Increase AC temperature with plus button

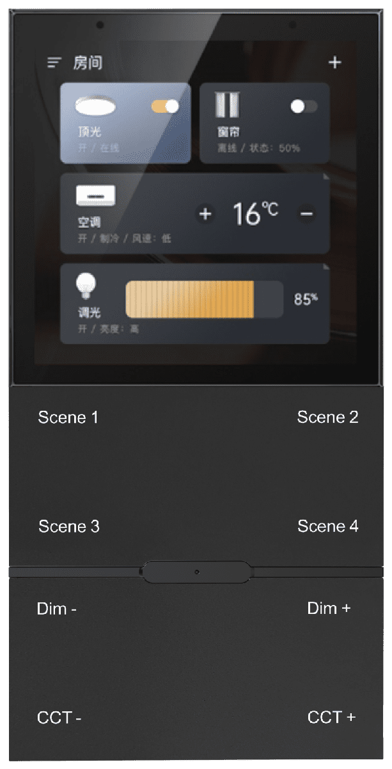coord(205,213)
